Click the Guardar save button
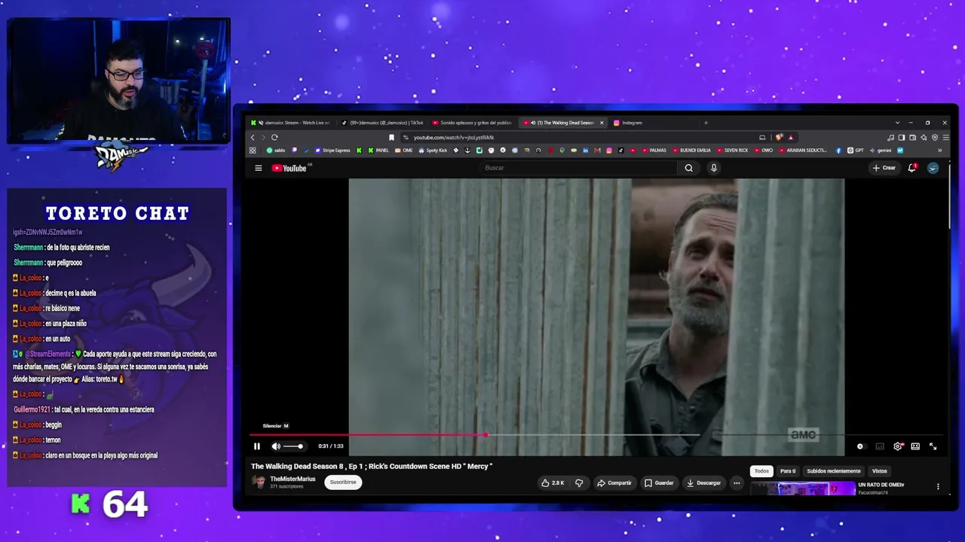965x542 pixels. pyautogui.click(x=659, y=483)
